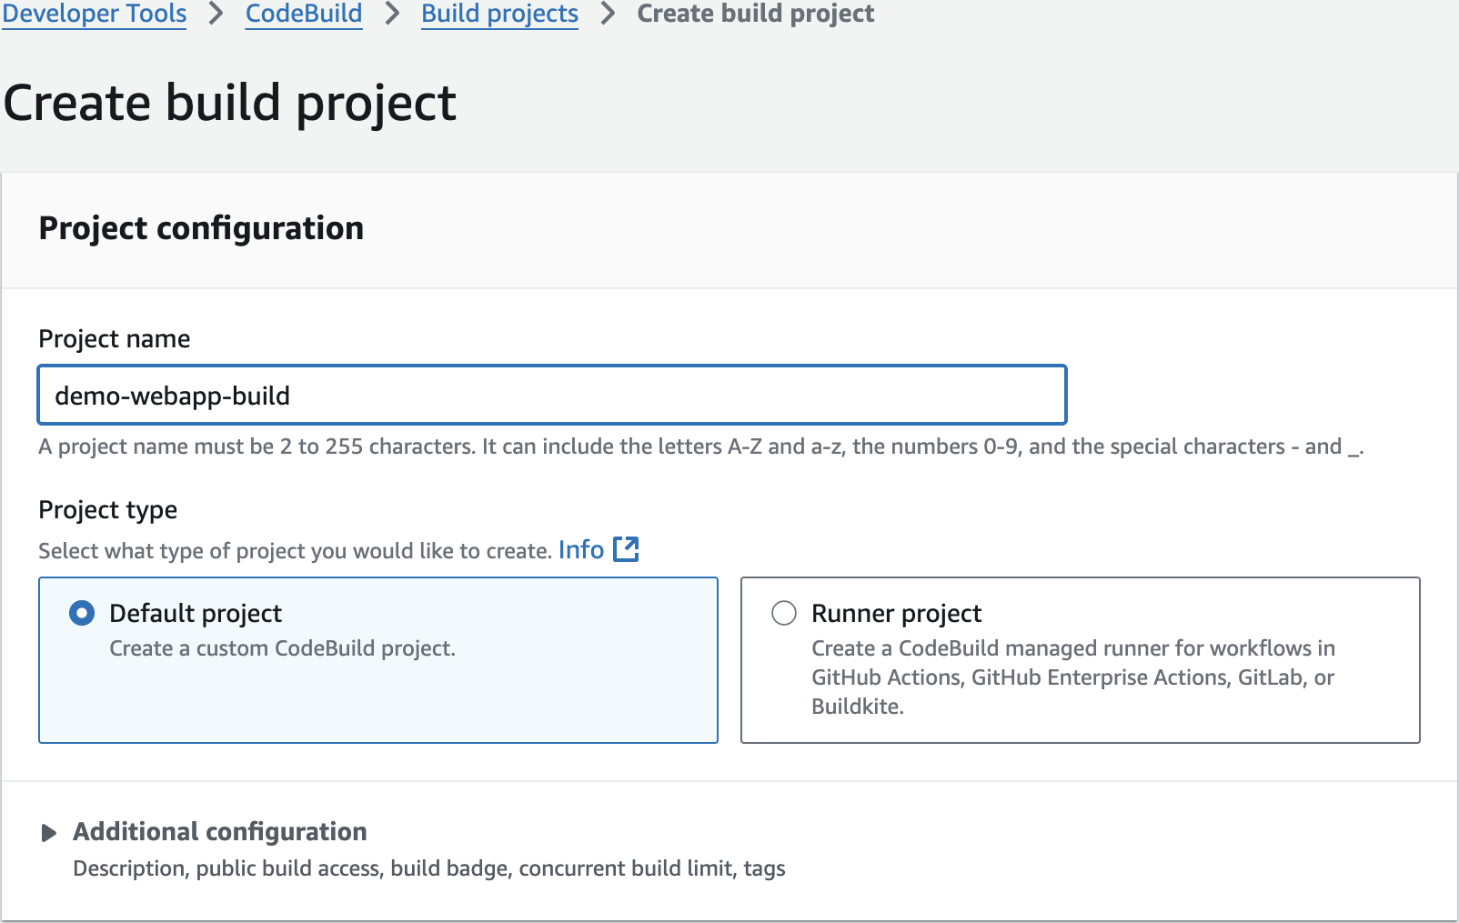Select the Default project radio button
The height and width of the screenshot is (923, 1459).
coord(82,613)
